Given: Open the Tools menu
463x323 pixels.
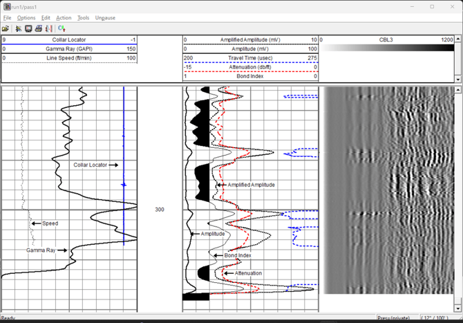Looking at the screenshot, I should 84,17.
